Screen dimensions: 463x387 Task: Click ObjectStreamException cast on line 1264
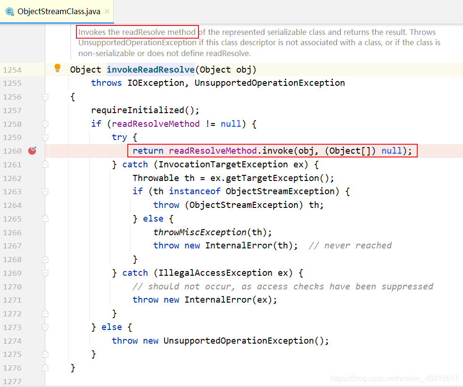click(244, 205)
